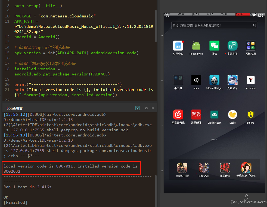Open the 小工具 folder
Screen dimensions: 267x207
178,80
